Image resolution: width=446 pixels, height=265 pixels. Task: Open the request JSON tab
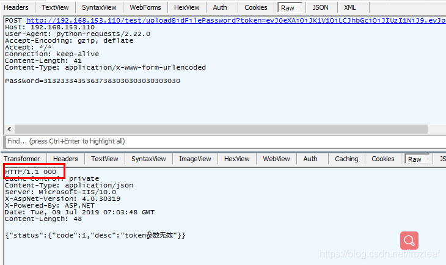pyautogui.click(x=321, y=7)
